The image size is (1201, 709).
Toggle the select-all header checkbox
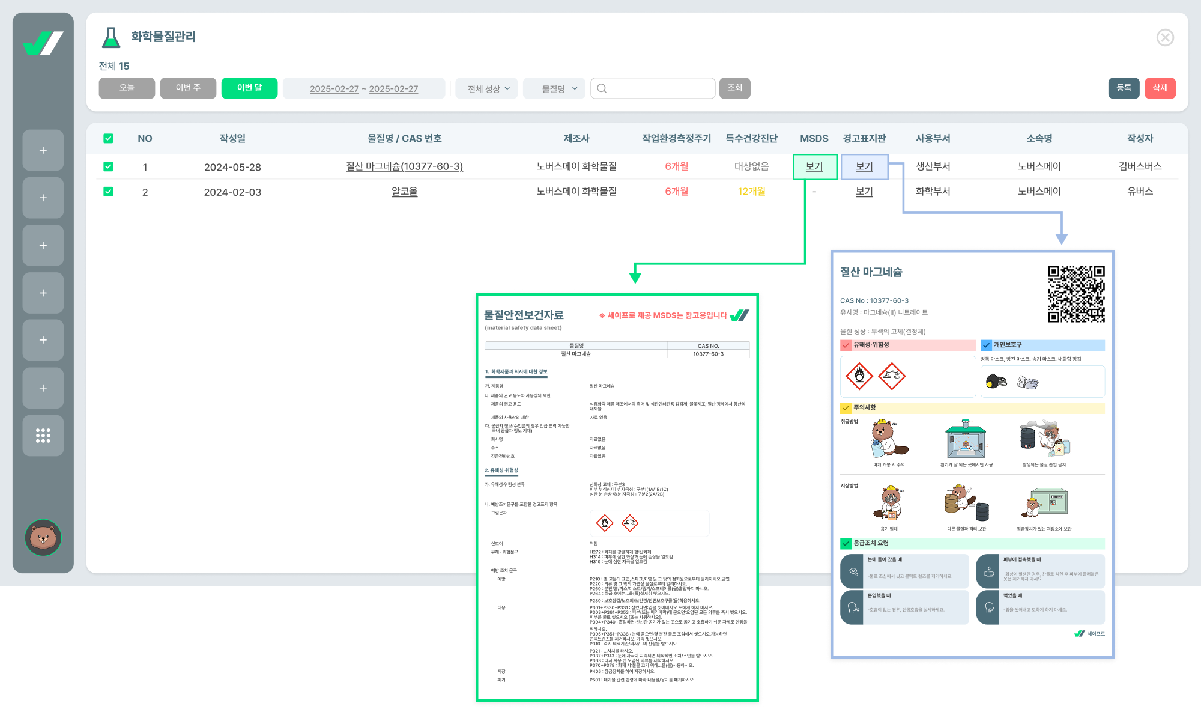click(x=108, y=138)
